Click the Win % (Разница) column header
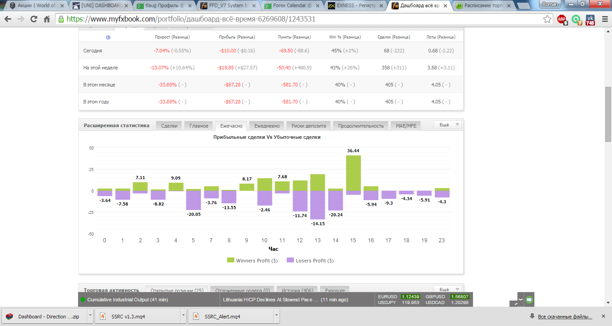This screenshot has height=326, width=612. point(345,37)
